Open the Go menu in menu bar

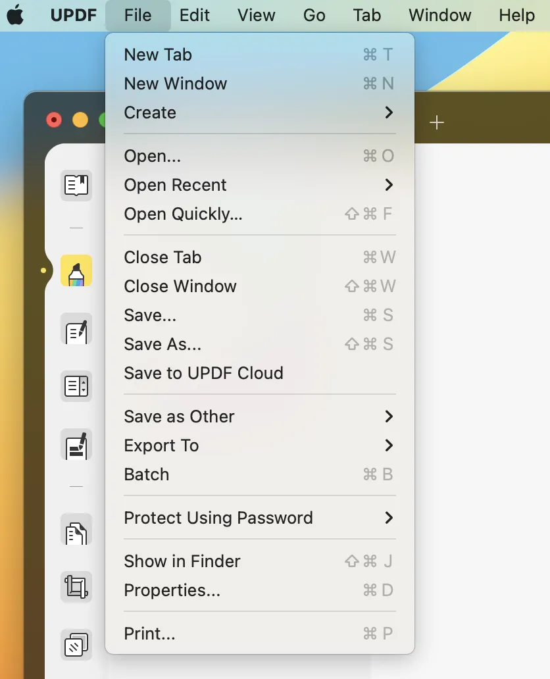click(314, 15)
